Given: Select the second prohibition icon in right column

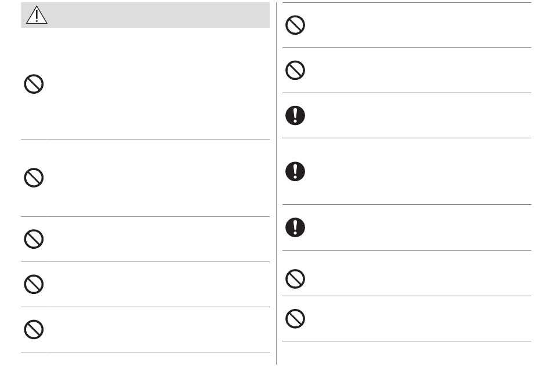Looking at the screenshot, I should tap(295, 70).
